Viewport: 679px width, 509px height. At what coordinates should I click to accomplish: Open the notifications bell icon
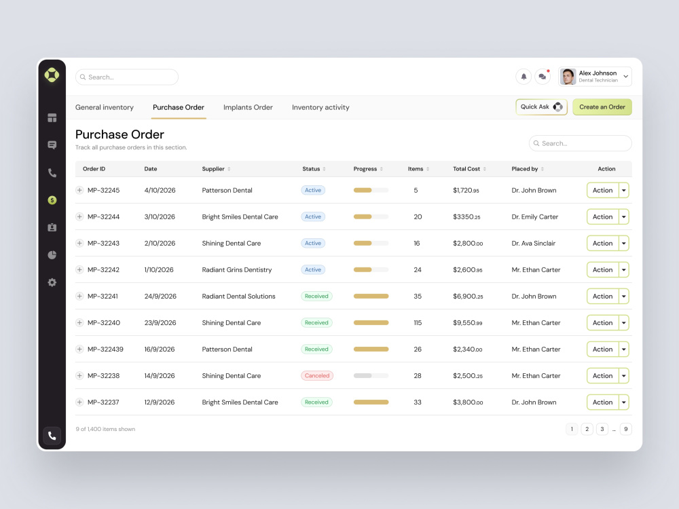tap(524, 77)
